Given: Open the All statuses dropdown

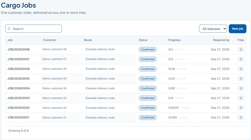Looking at the screenshot, I should [213, 29].
